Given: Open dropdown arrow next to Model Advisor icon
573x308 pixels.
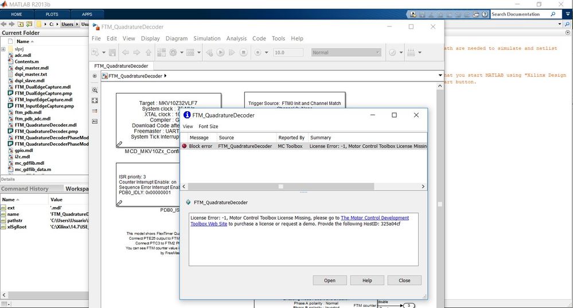Looking at the screenshot, I should coord(402,53).
